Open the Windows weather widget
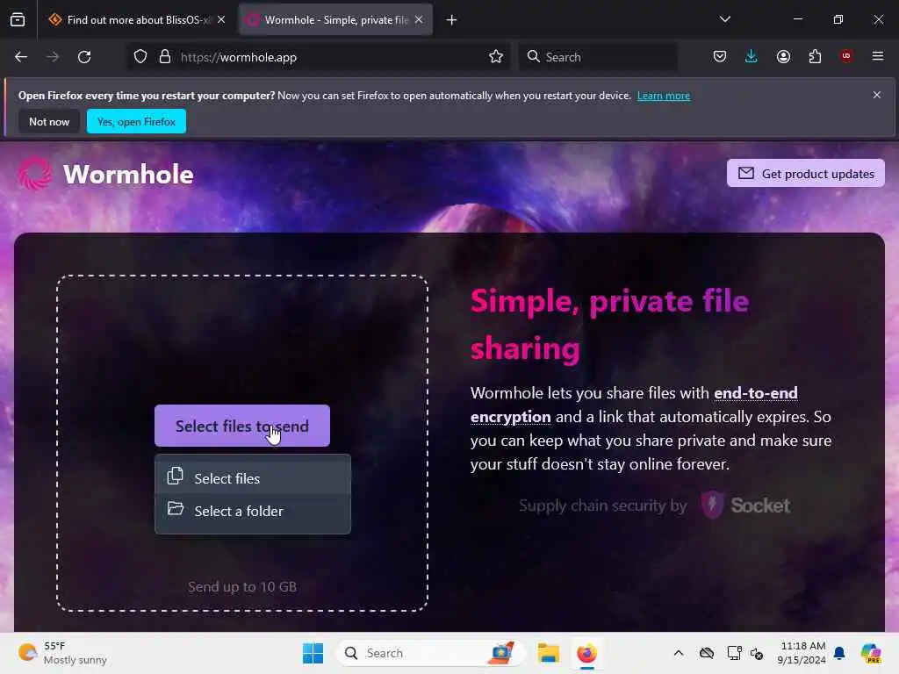 63,653
